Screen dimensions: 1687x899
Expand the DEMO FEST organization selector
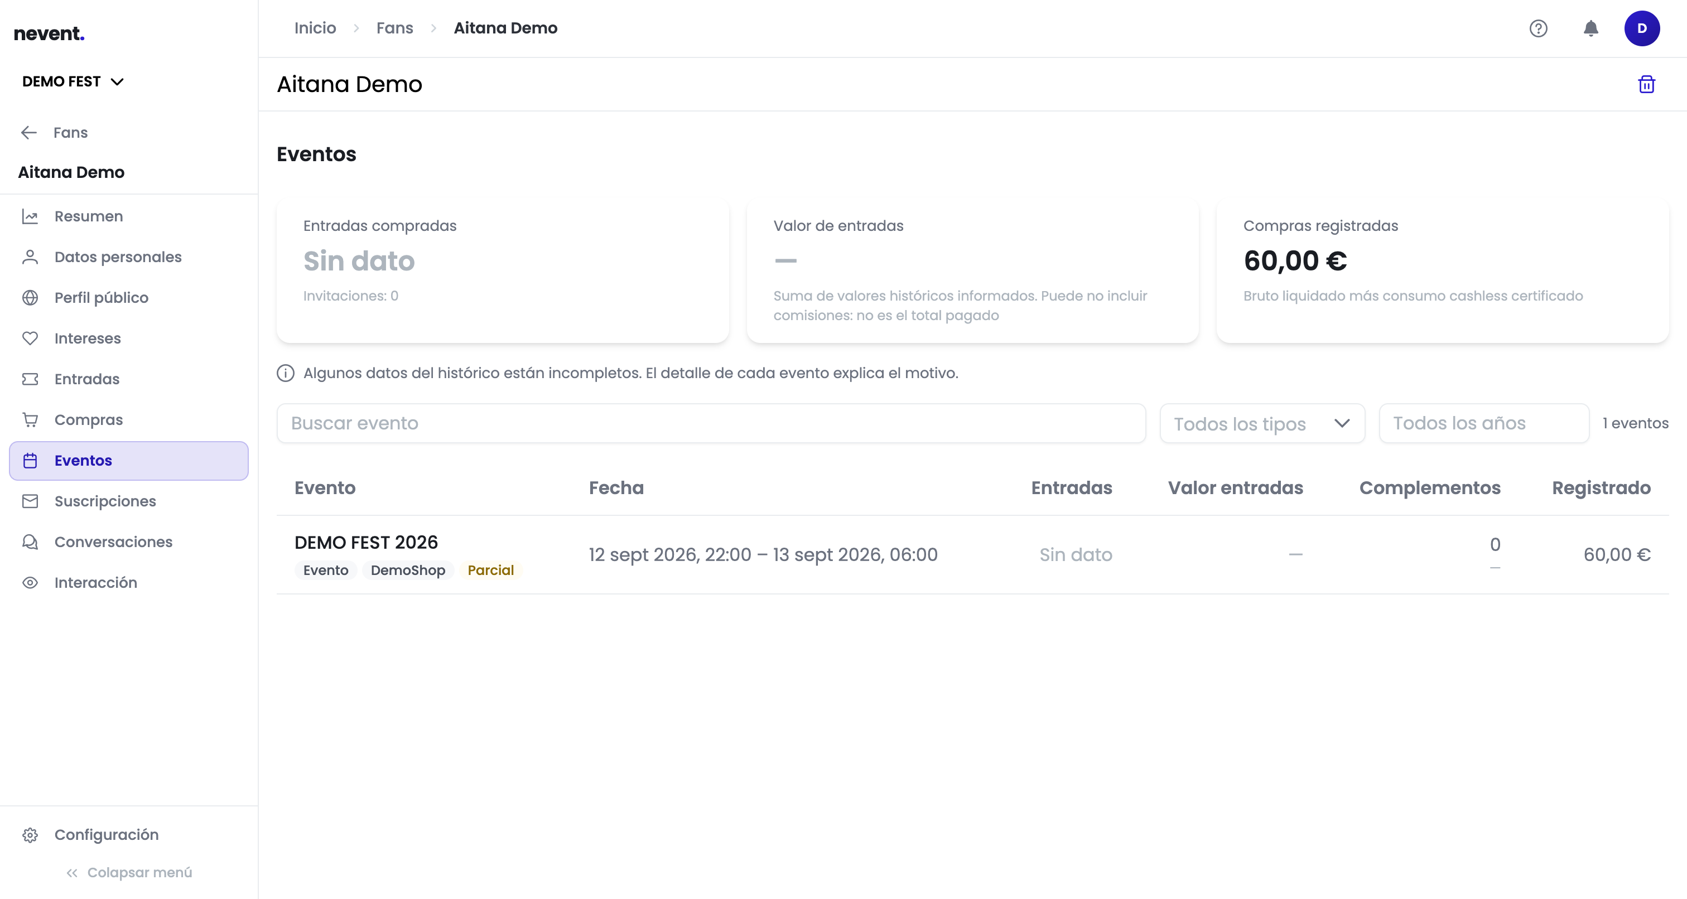(x=73, y=81)
